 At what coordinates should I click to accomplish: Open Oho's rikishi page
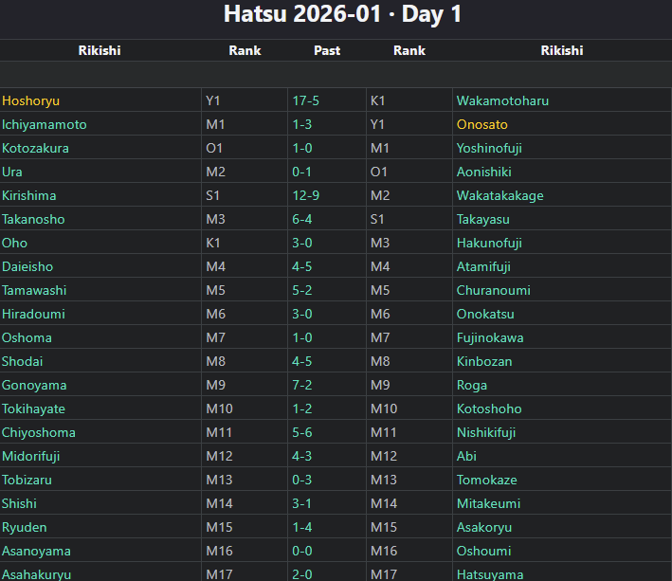pos(14,243)
